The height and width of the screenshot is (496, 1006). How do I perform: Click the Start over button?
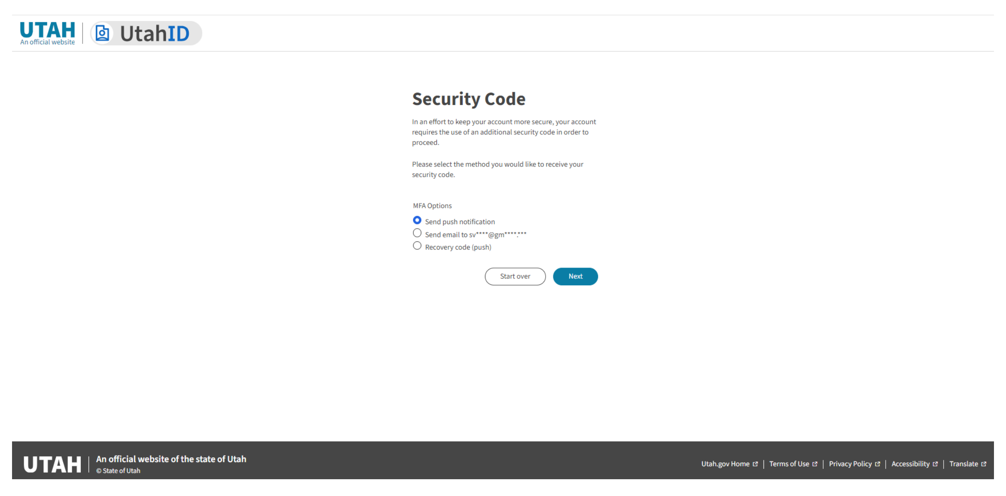515,276
